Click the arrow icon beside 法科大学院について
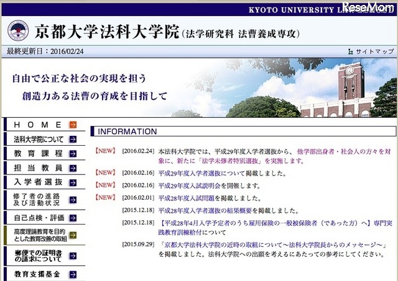Image resolution: width=398 pixels, height=281 pixels. pyautogui.click(x=73, y=139)
